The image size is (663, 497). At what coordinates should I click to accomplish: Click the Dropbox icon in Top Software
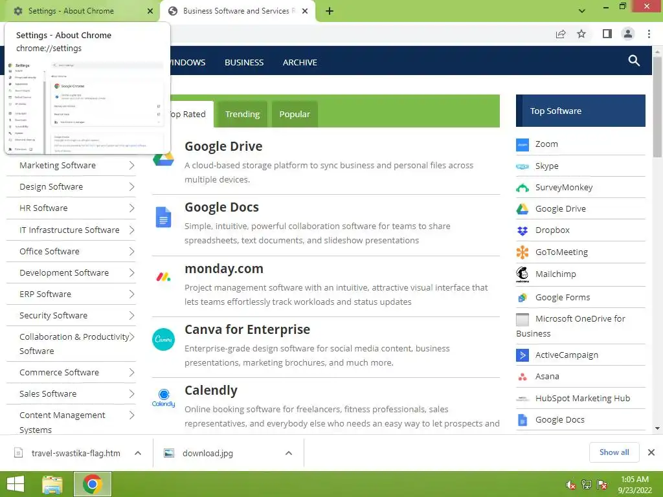pyautogui.click(x=523, y=231)
